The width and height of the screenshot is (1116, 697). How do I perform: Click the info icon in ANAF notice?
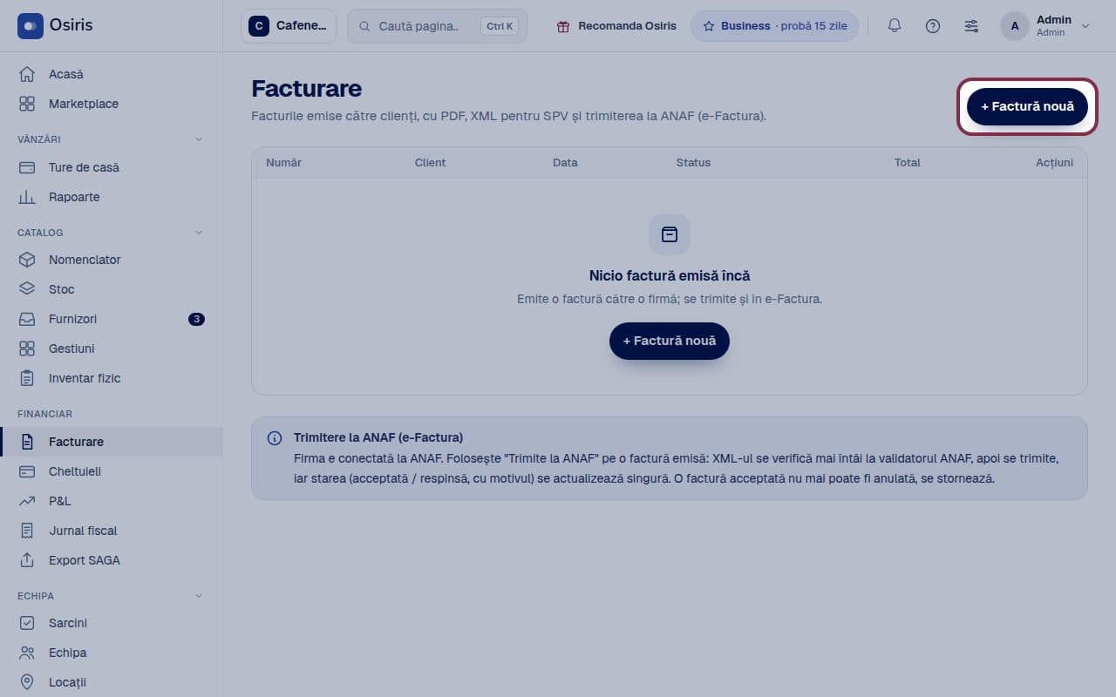click(274, 438)
